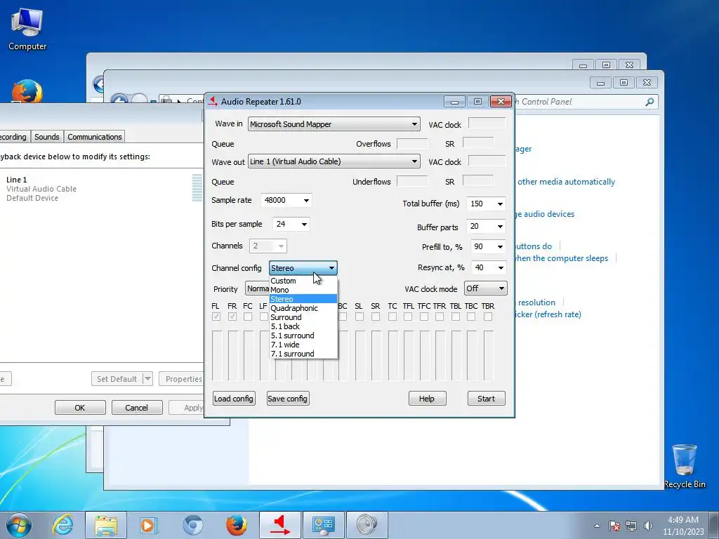This screenshot has height=539, width=719.
Task: Click volume tray icon
Action: pyautogui.click(x=648, y=526)
